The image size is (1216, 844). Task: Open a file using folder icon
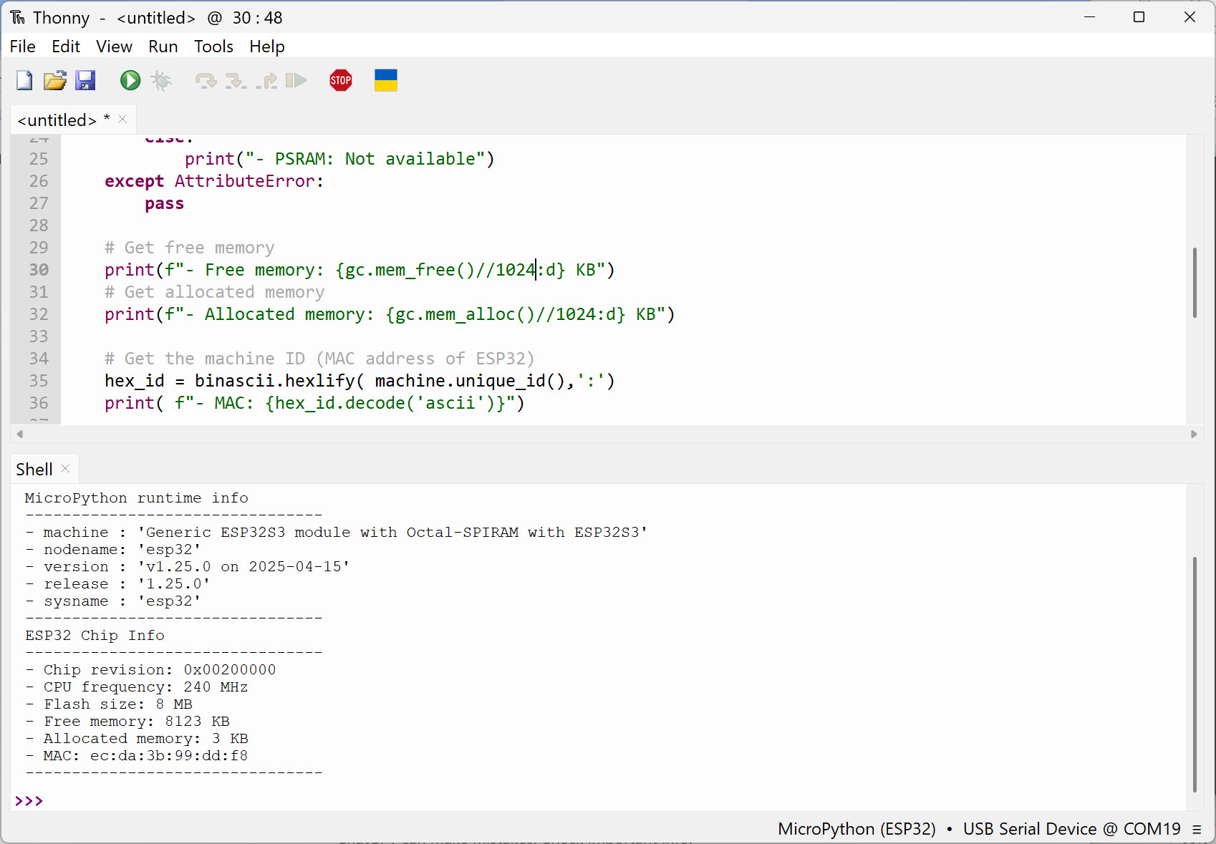click(55, 80)
